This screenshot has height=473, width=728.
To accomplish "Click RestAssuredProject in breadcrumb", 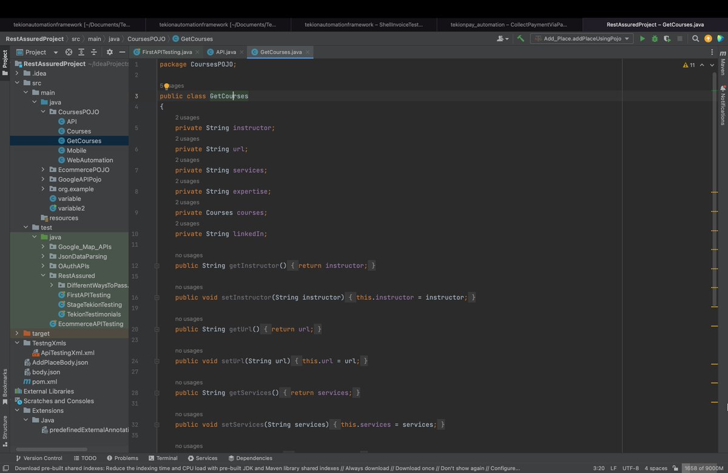I will pyautogui.click(x=35, y=39).
